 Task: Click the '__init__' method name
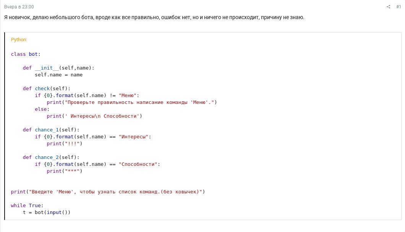47,68
